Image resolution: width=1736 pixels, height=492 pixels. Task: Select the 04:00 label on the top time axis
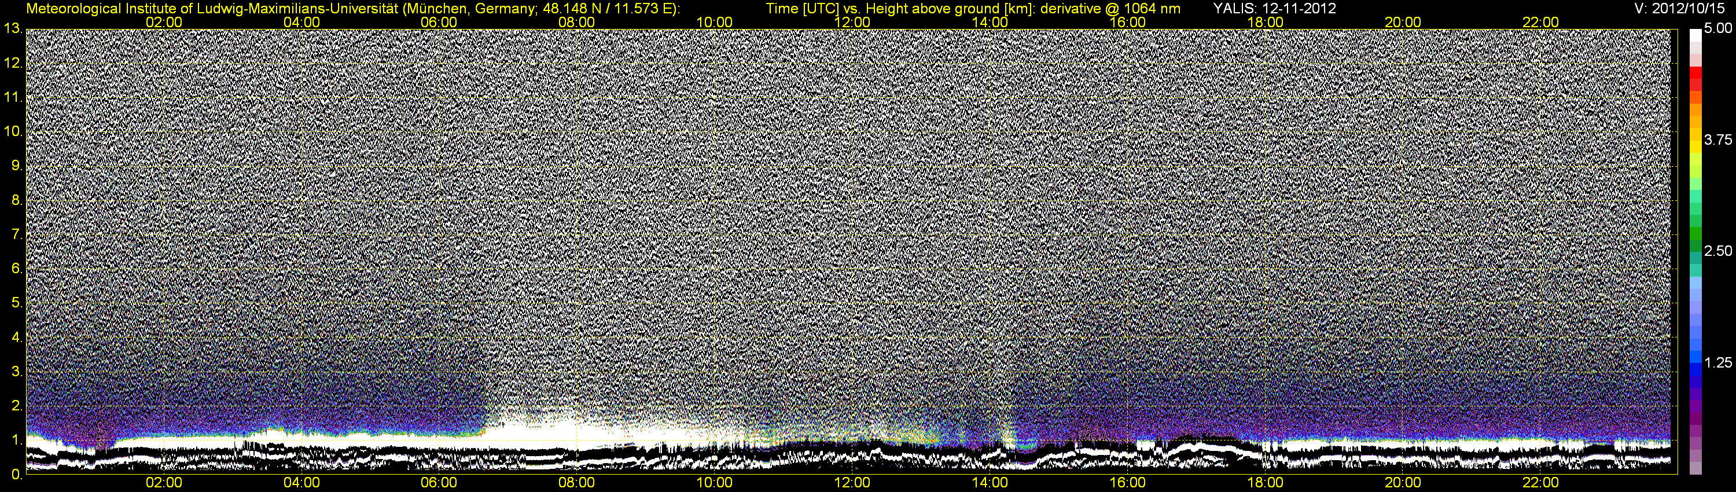coord(301,22)
